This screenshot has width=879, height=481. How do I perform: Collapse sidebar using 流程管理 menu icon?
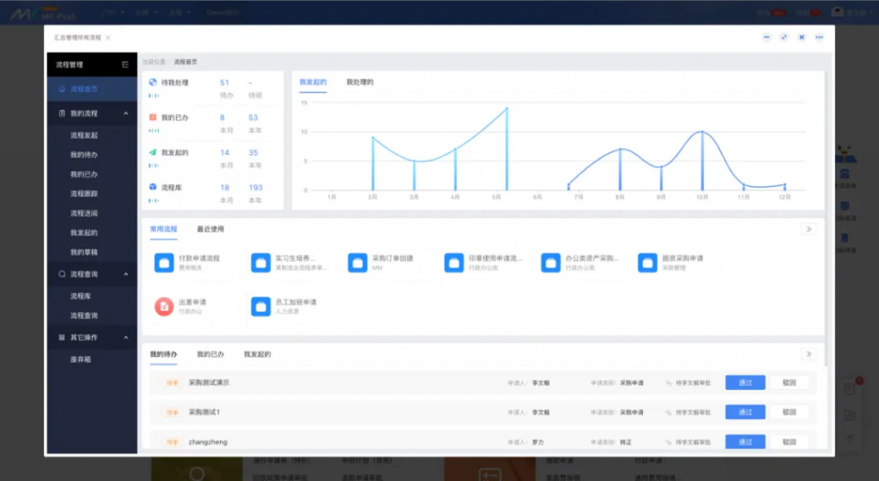pos(125,64)
